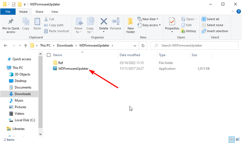The width and height of the screenshot is (242, 143).
Task: Open file History
Action: [189, 31]
